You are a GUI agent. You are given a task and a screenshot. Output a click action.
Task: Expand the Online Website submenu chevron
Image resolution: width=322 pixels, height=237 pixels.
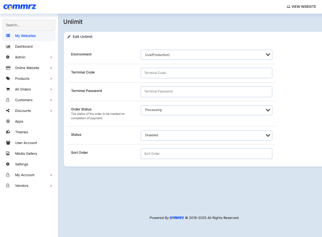[x=51, y=68]
